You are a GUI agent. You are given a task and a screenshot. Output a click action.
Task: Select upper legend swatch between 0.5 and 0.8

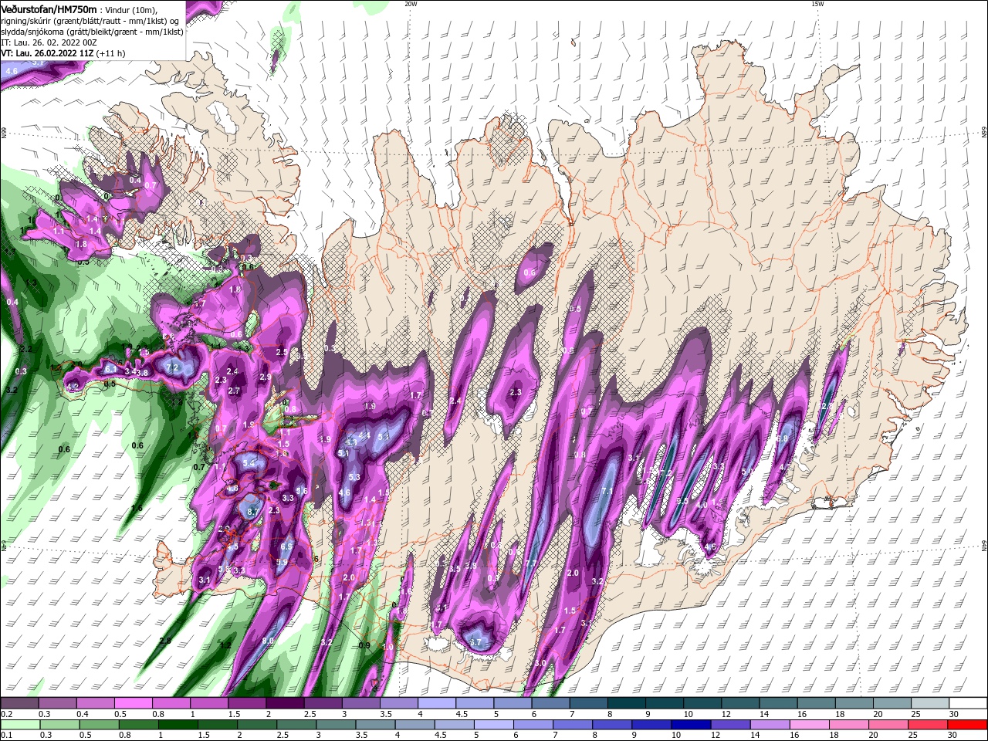point(133,703)
